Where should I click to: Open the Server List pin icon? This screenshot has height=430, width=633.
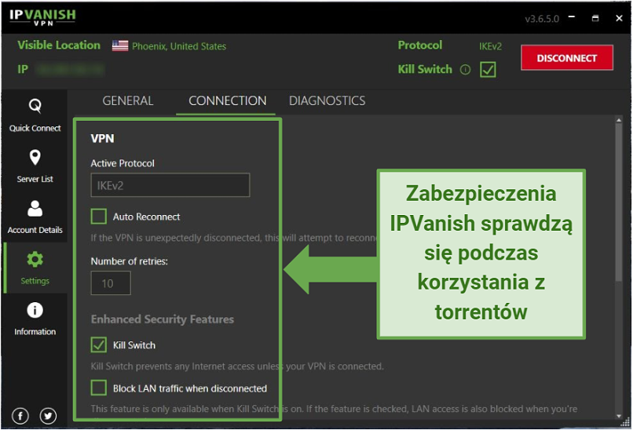point(35,157)
